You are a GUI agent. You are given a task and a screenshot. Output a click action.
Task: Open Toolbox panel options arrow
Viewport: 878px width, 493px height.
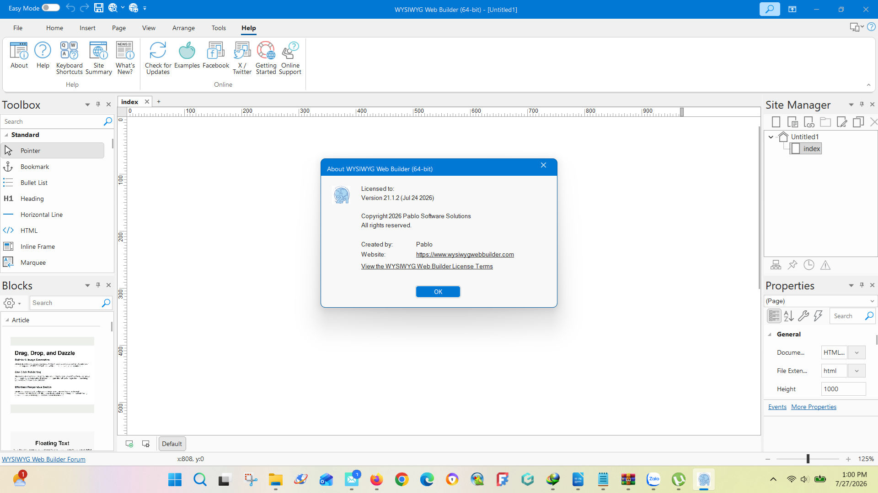(x=87, y=105)
